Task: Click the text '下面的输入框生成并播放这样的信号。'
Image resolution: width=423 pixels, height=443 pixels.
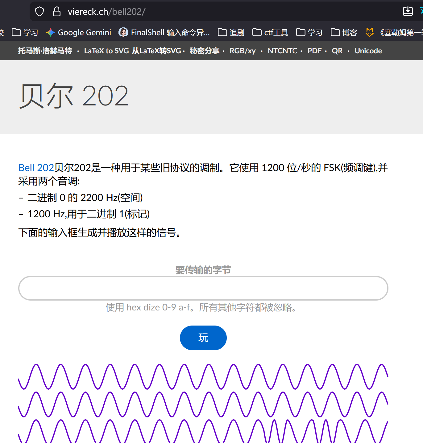Action: pyautogui.click(x=100, y=232)
